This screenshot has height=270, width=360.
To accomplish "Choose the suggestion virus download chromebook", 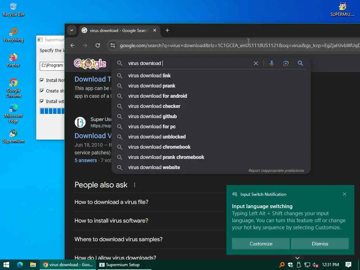I will coord(211,147).
